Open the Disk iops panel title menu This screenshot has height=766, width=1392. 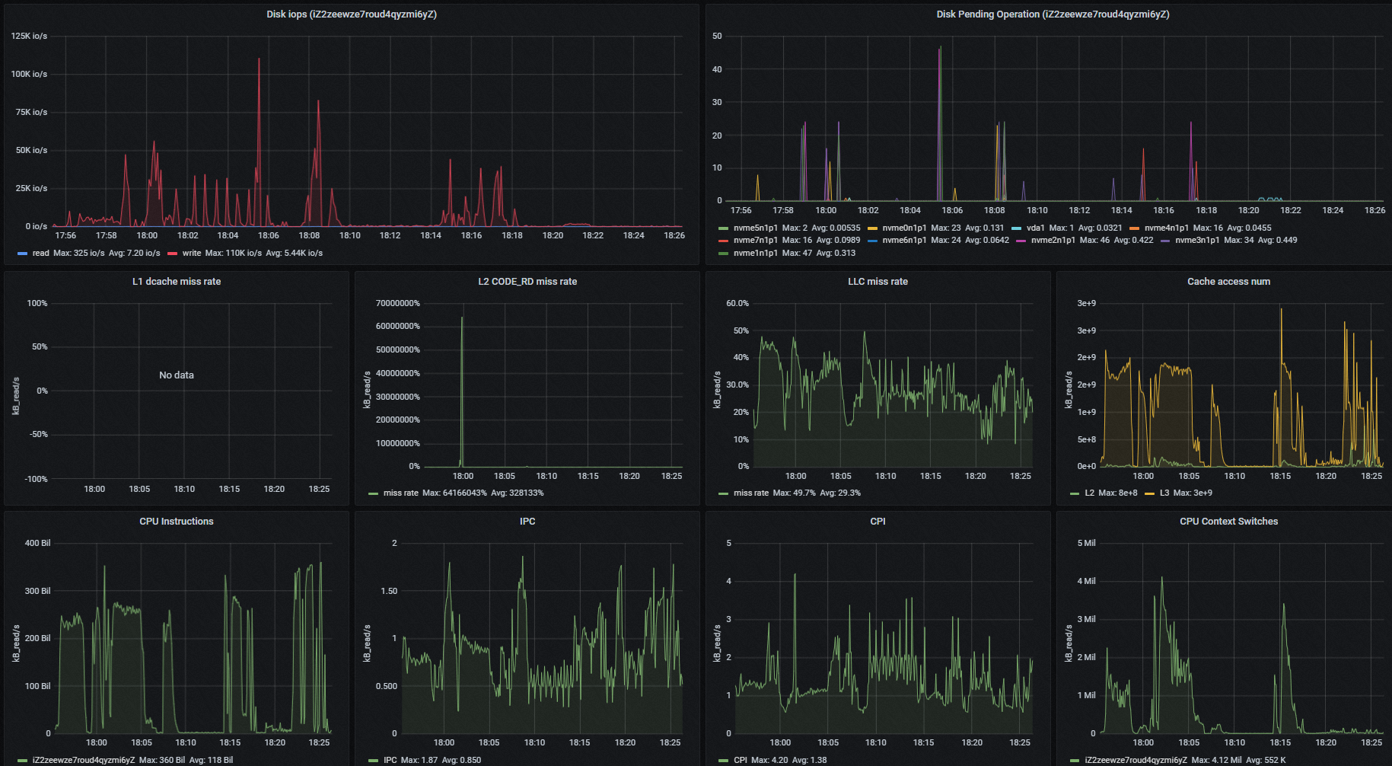(x=352, y=14)
